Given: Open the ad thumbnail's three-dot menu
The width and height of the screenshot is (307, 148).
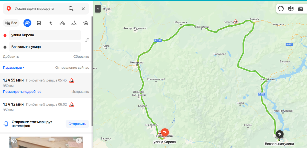Looking at the screenshot, I should pyautogui.click(x=79, y=141).
